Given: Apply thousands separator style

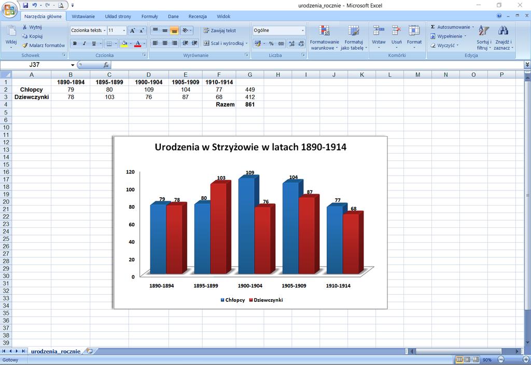Looking at the screenshot, I should 281,43.
